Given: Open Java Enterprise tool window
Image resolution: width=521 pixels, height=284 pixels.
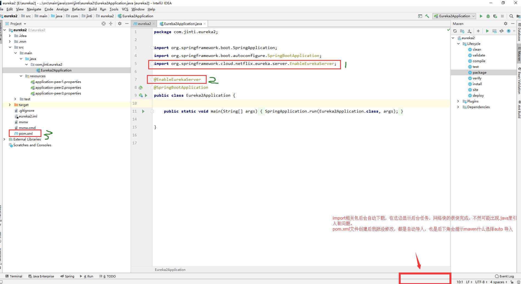Looking at the screenshot, I should point(41,276).
